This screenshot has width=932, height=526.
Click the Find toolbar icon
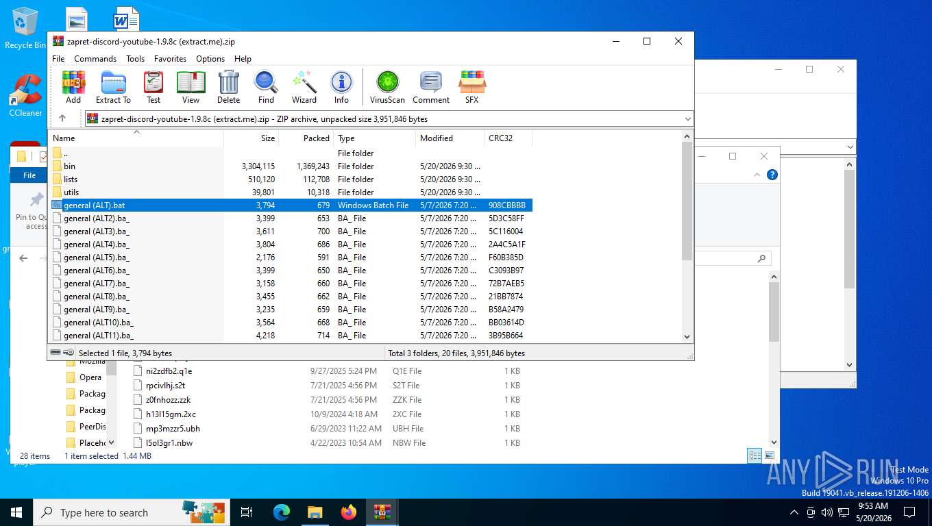[x=266, y=87]
